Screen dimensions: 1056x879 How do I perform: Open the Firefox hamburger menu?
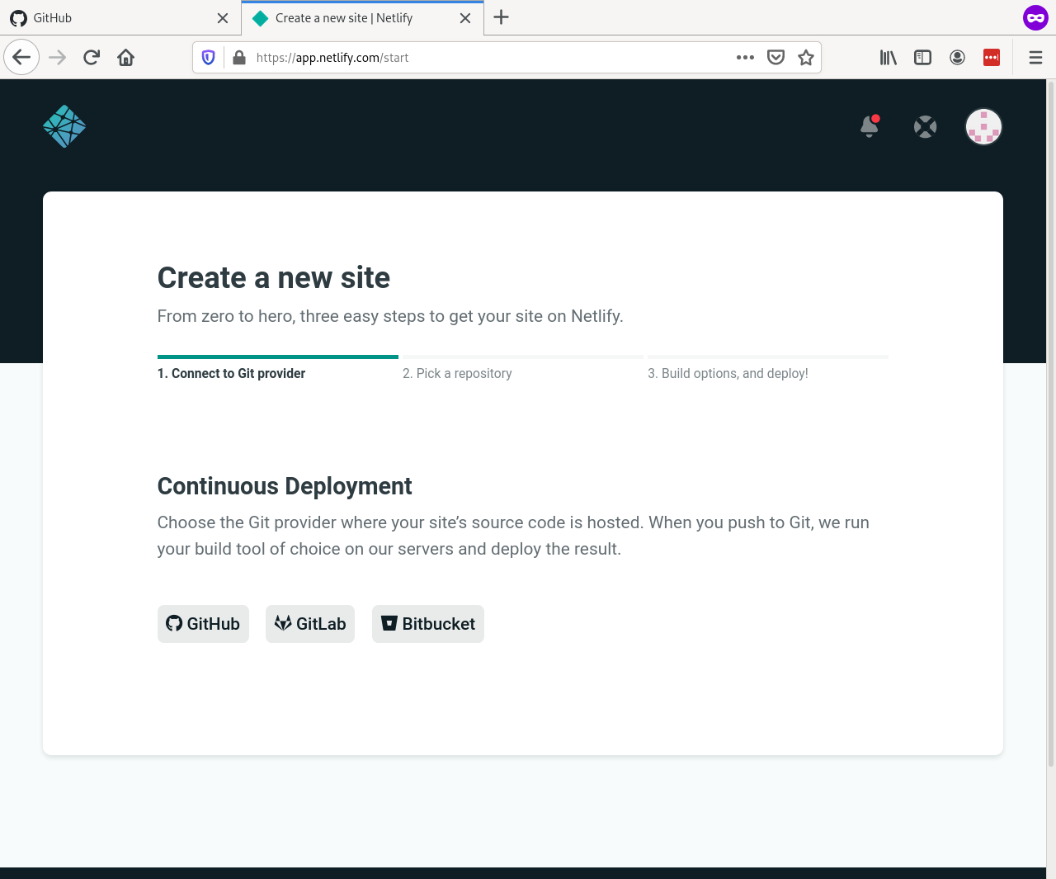1035,57
